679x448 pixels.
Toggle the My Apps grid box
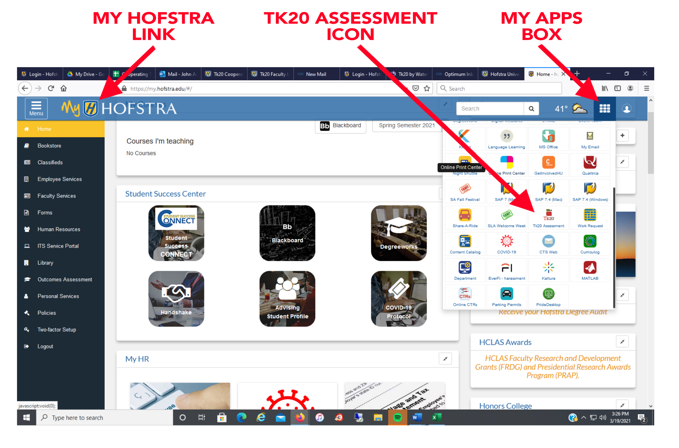604,108
